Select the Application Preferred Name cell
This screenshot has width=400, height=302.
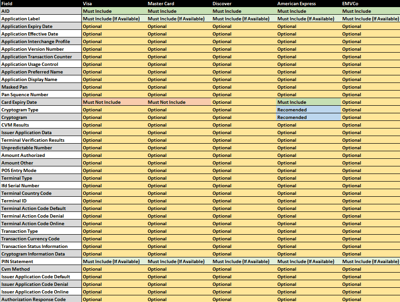[x=41, y=72]
